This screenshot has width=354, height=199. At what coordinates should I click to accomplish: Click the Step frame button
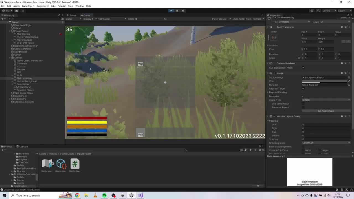pyautogui.click(x=183, y=11)
